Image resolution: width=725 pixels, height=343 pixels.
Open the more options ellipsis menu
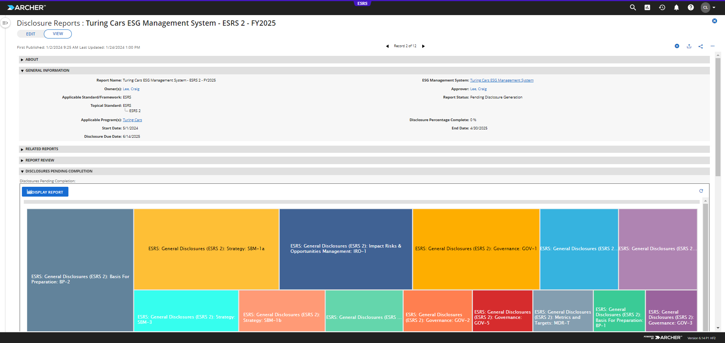(x=713, y=46)
